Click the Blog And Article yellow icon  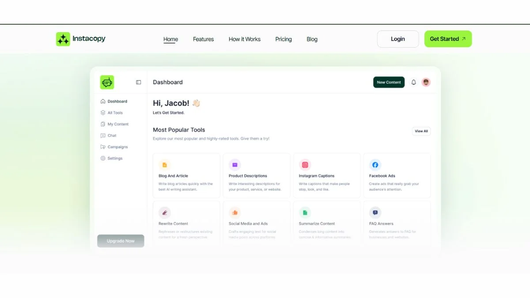click(165, 165)
